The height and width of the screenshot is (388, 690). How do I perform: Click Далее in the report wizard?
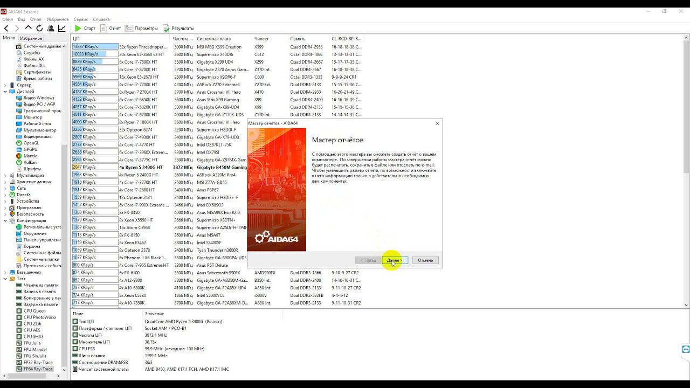[x=395, y=260]
